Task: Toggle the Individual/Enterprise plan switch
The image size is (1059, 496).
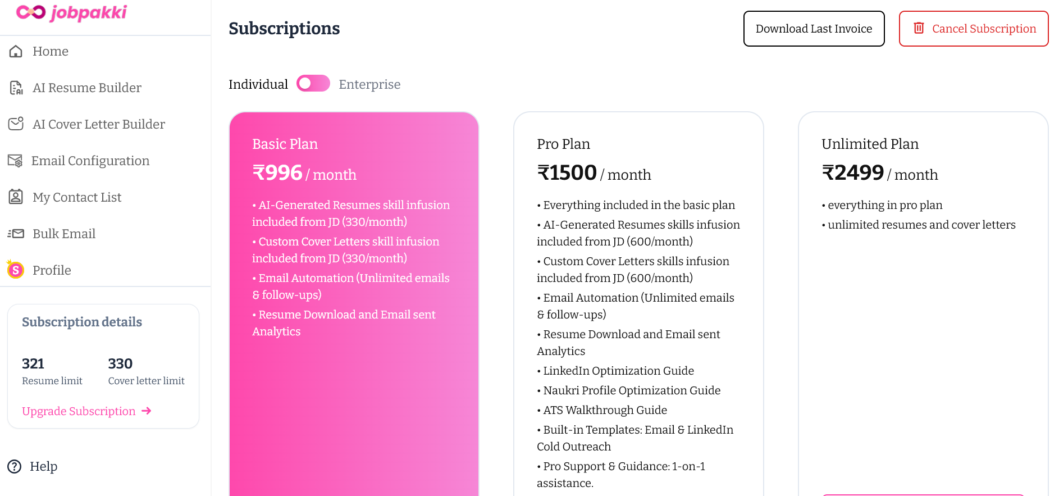Action: pyautogui.click(x=313, y=84)
